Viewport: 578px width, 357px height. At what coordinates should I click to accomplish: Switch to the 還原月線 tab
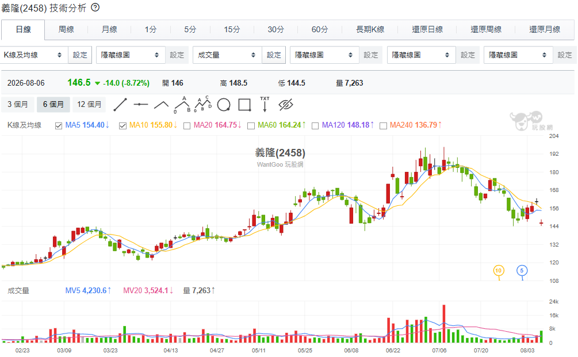[545, 29]
